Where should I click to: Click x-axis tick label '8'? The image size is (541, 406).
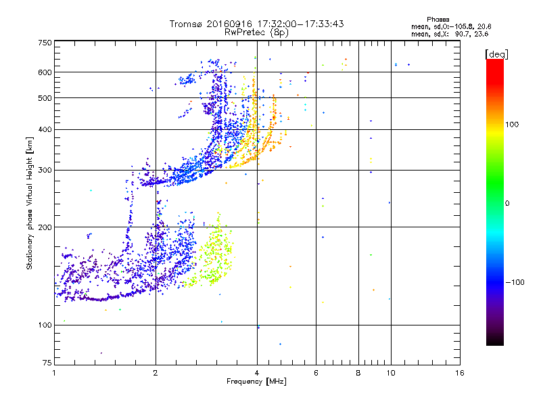(358, 373)
